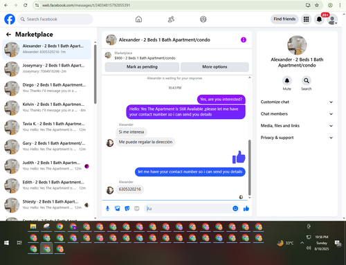Click the conversation list scrollbar
This screenshot has width=346, height=265.
(x=95, y=74)
